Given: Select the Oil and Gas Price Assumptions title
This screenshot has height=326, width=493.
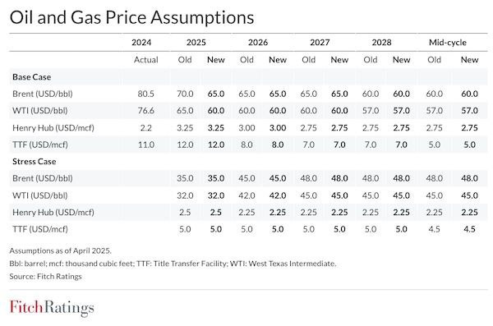Looking at the screenshot, I should pyautogui.click(x=131, y=17).
